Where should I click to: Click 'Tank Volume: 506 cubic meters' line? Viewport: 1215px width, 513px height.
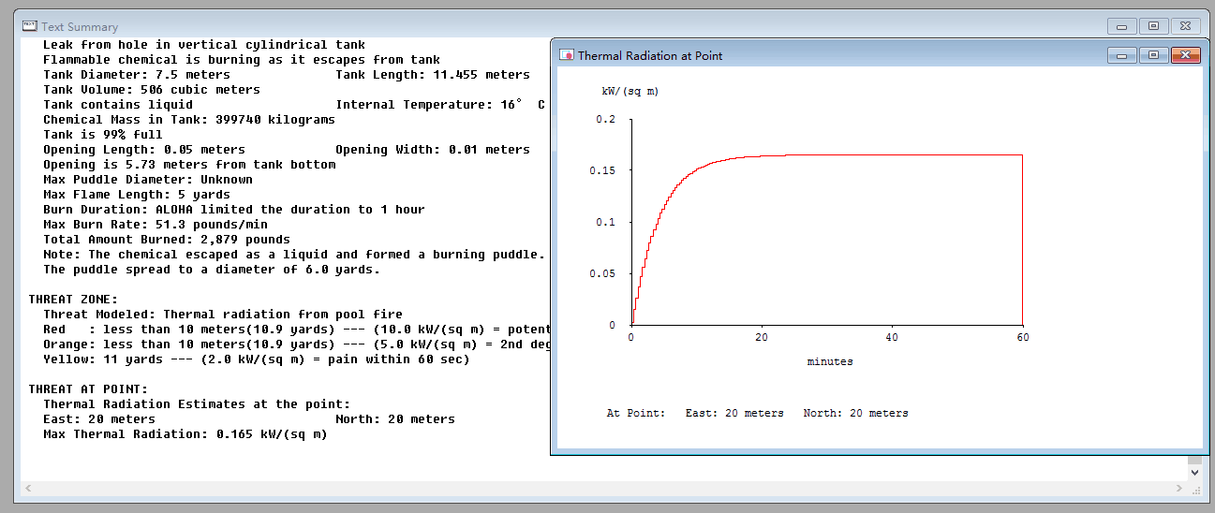152,90
